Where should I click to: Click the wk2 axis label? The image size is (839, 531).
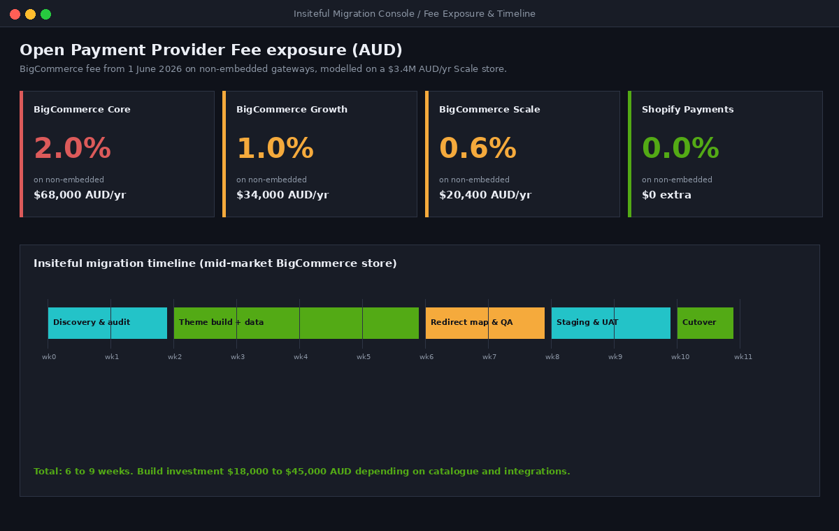pos(175,357)
